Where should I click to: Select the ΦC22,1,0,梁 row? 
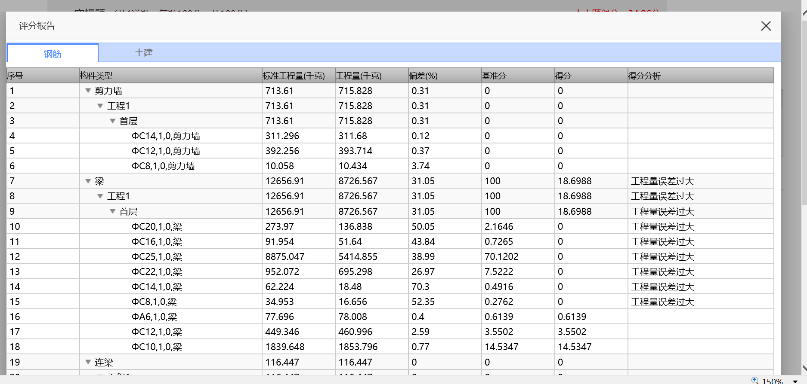(x=390, y=271)
